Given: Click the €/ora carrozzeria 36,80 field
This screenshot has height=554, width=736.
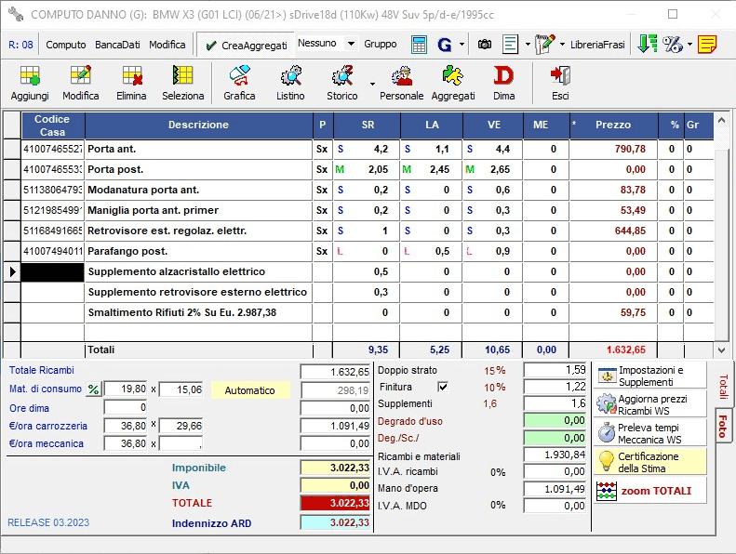Looking at the screenshot, I should click(x=126, y=426).
